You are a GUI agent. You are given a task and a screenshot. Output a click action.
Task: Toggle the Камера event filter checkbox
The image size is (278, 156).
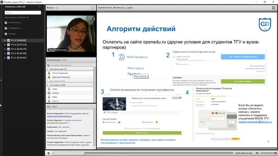(6, 34)
